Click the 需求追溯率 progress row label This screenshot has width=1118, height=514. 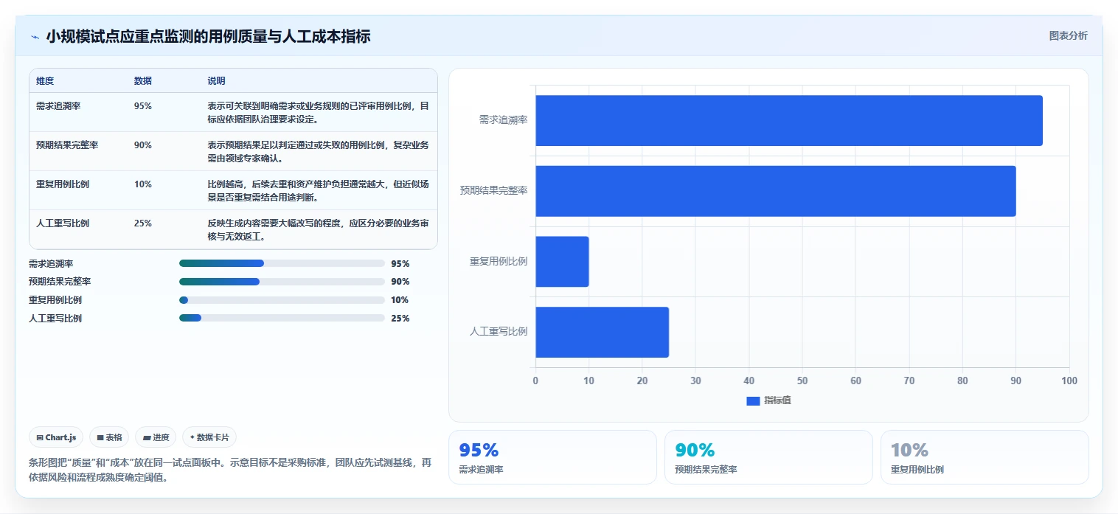[x=51, y=263]
